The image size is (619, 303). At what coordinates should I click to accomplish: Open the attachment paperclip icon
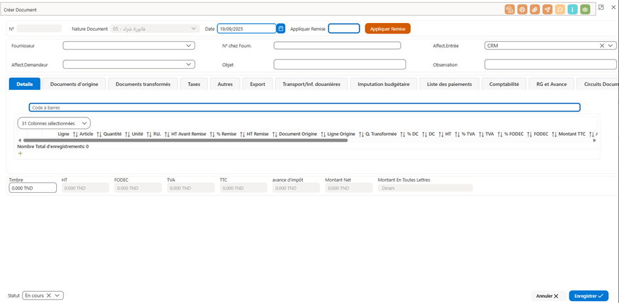pos(535,9)
